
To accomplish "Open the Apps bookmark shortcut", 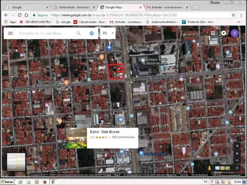I will (x=10, y=22).
